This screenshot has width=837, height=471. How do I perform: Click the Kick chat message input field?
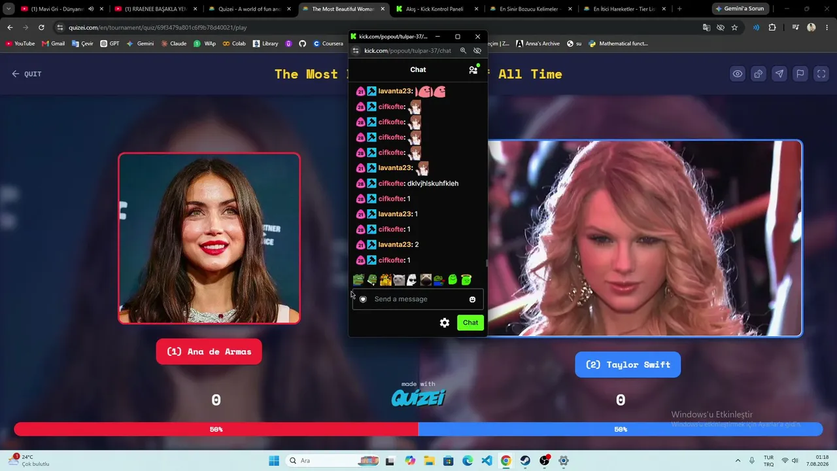[x=418, y=299]
